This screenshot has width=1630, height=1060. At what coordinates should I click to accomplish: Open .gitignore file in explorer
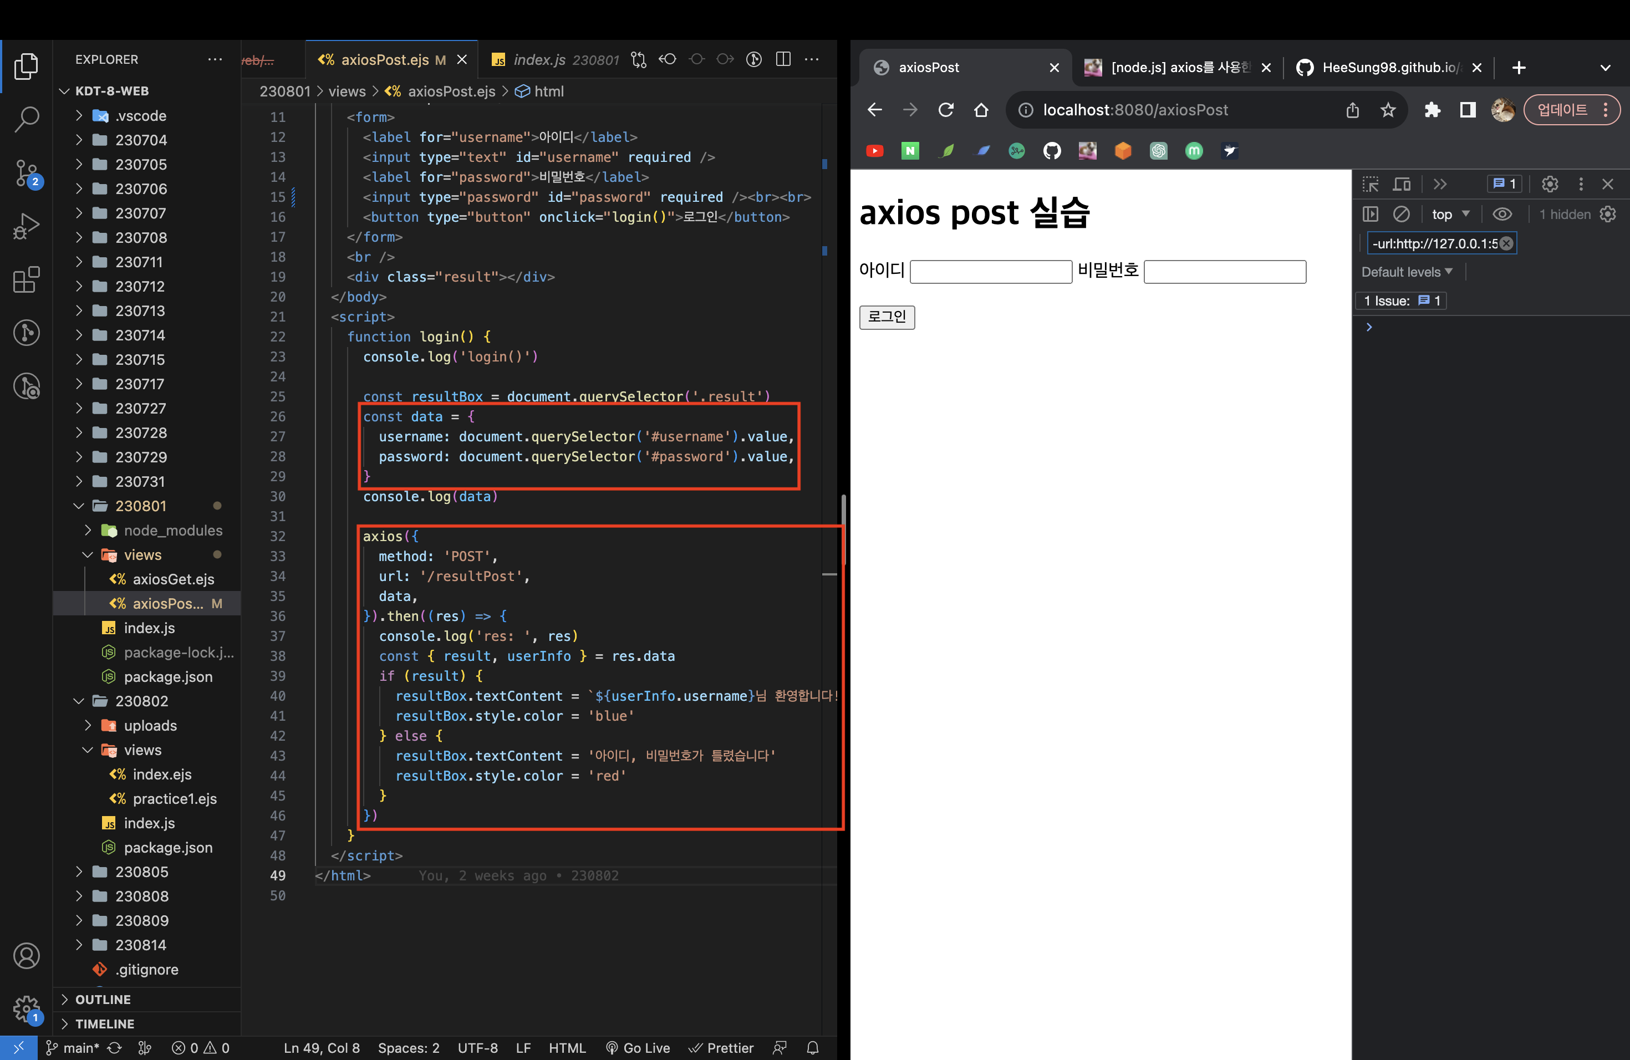tap(146, 970)
